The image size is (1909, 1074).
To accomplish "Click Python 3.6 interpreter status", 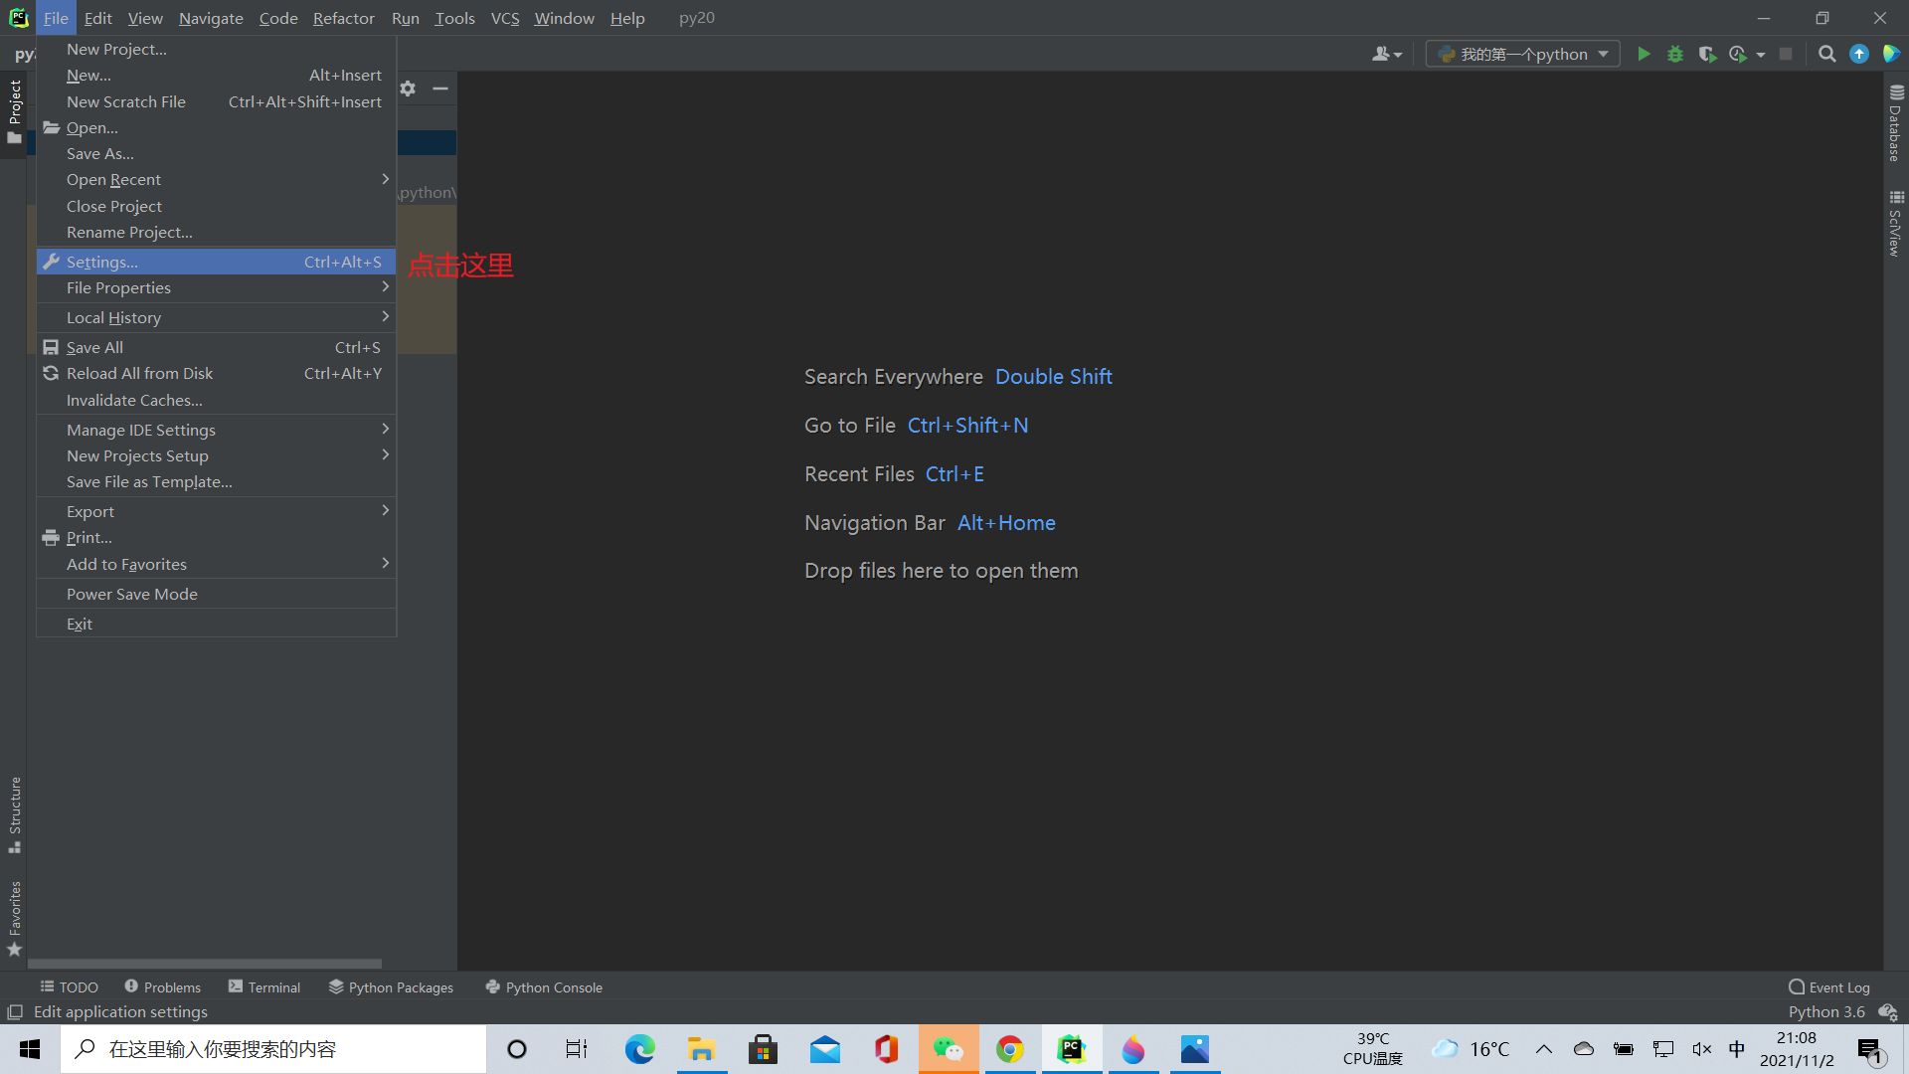I will click(1826, 1011).
